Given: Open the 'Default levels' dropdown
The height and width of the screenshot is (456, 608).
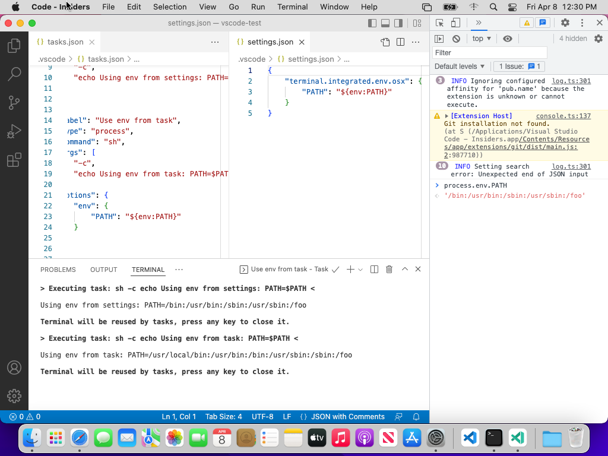Looking at the screenshot, I should click(x=457, y=66).
